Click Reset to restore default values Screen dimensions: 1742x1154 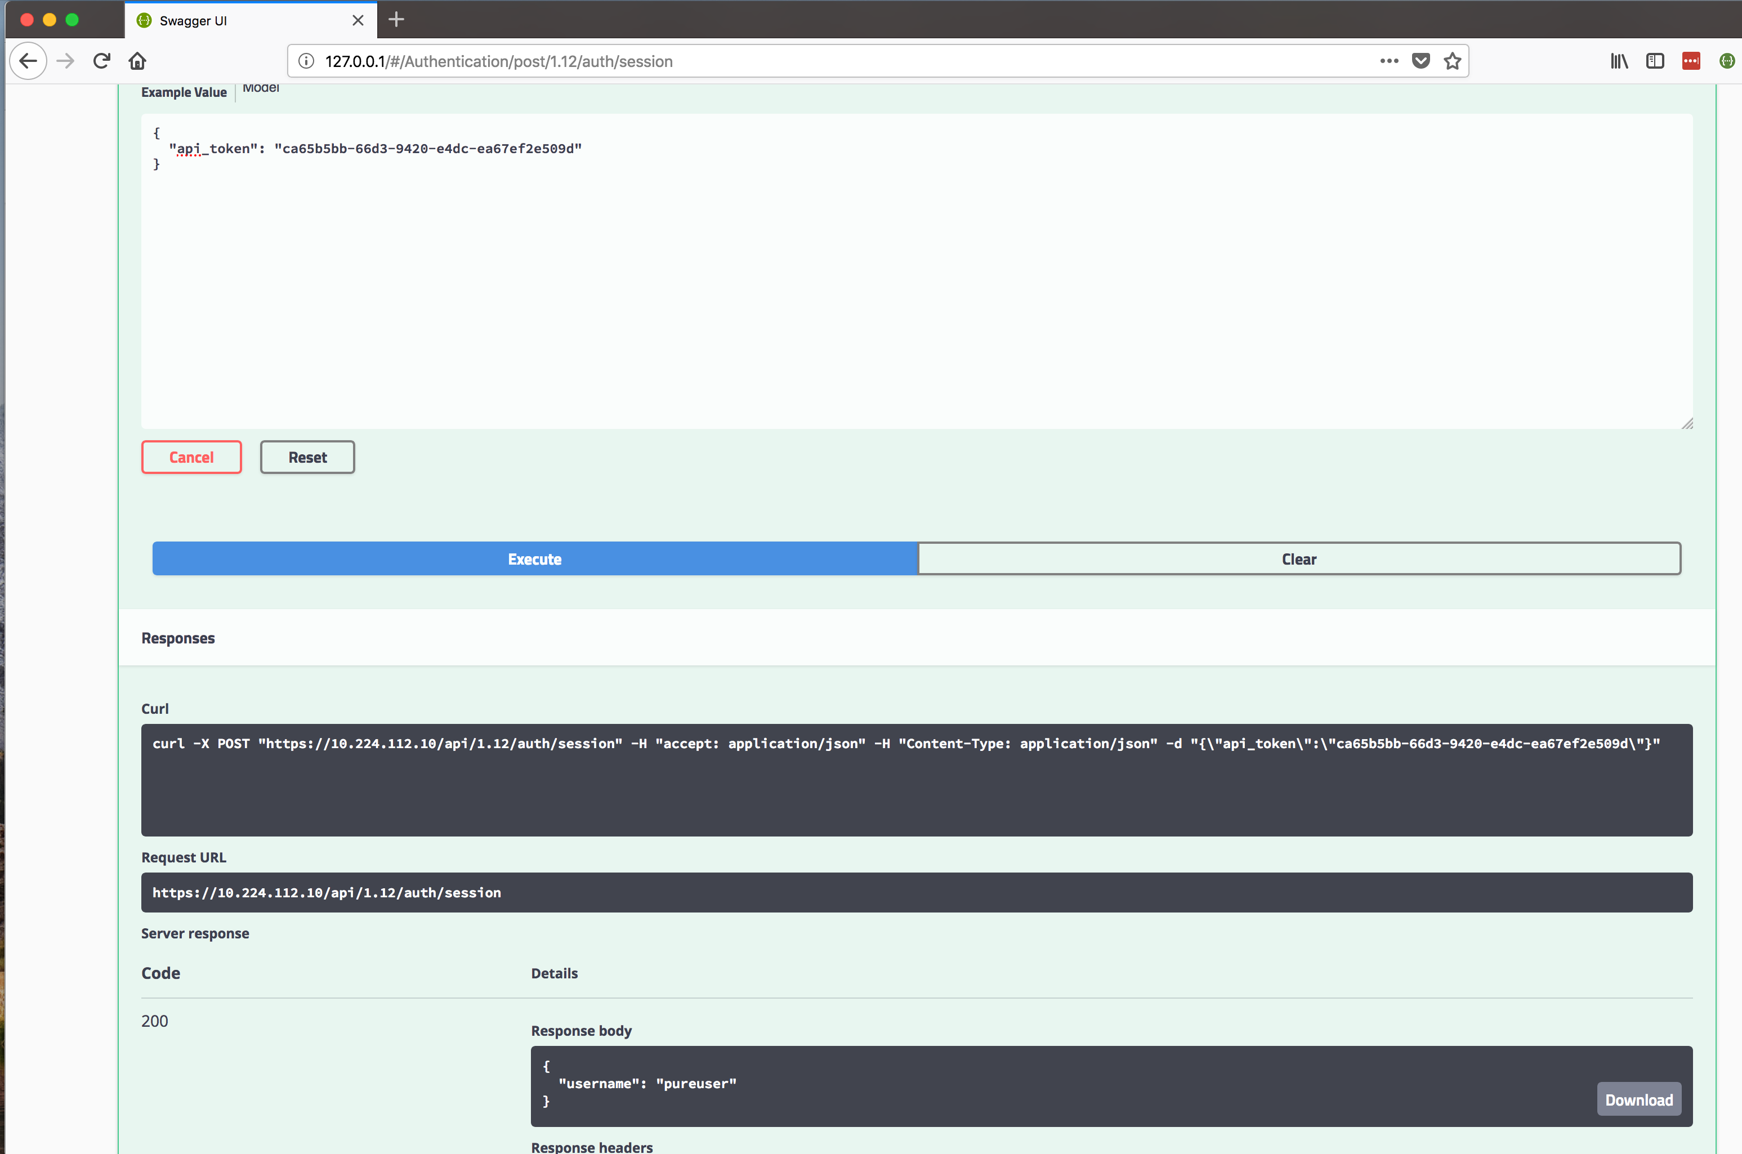tap(306, 456)
